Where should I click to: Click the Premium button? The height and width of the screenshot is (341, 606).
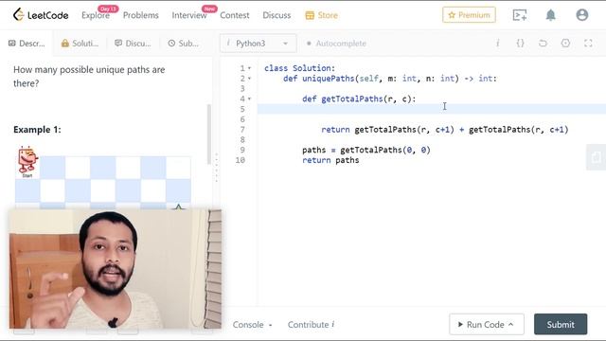click(469, 15)
